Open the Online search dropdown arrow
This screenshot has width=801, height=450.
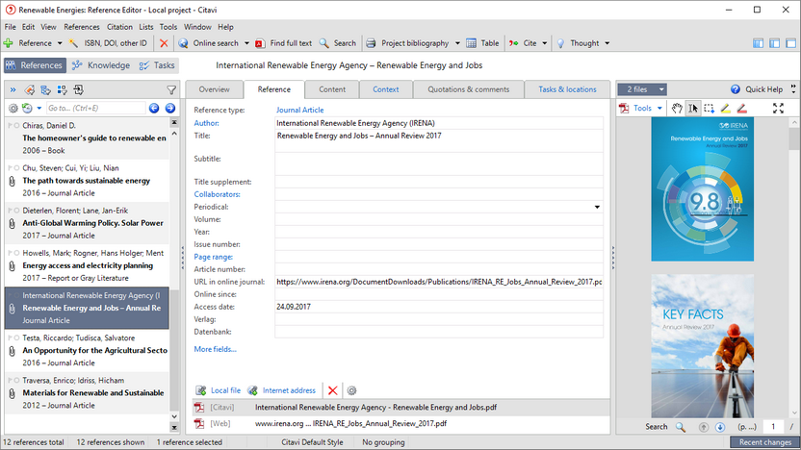(246, 43)
